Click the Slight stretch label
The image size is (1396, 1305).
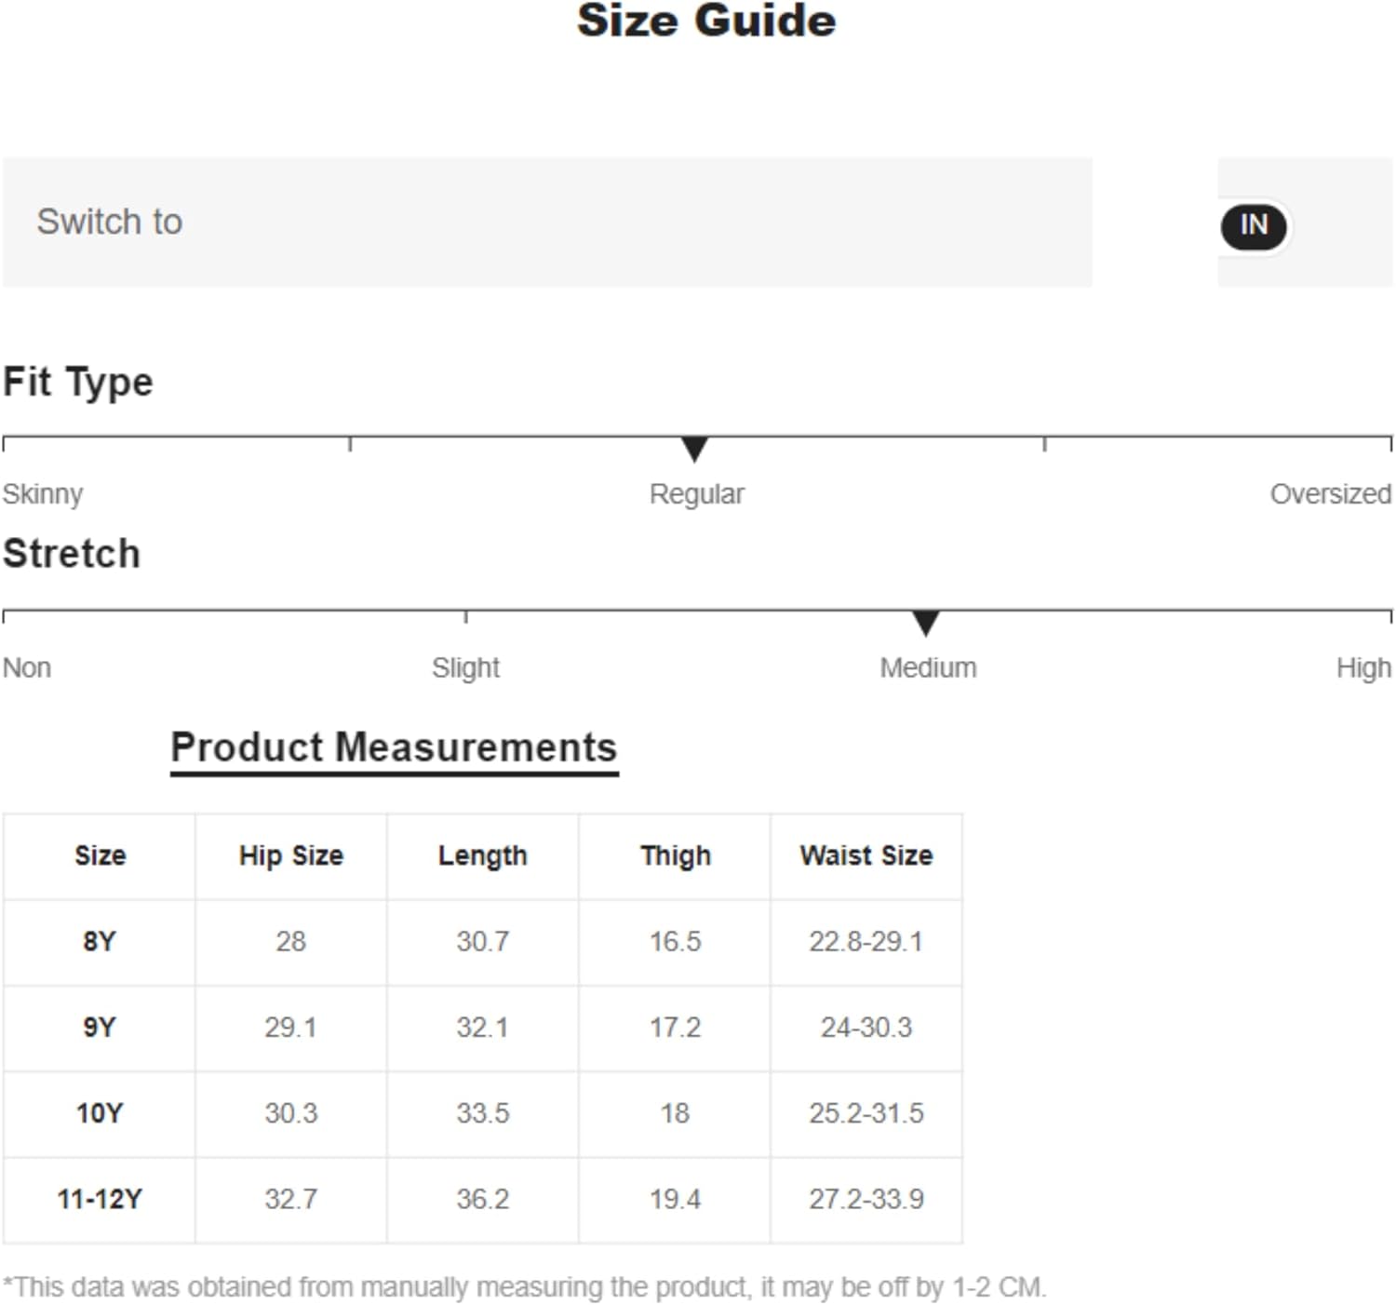click(x=465, y=667)
